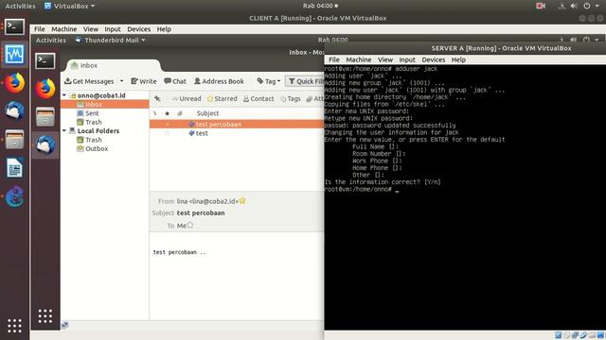Toggle the Tags quick filter
Image resolution: width=606 pixels, height=340 pixels.
291,98
